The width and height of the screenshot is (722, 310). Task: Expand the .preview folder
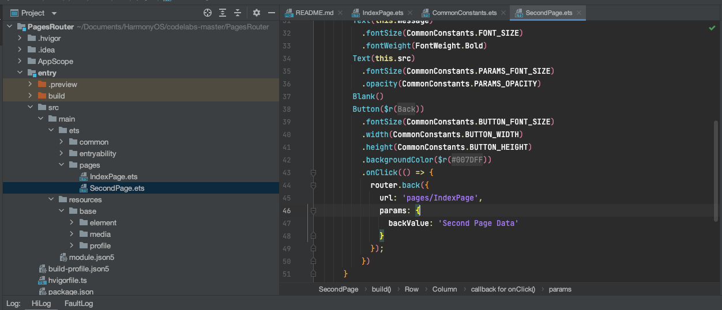[x=31, y=84]
